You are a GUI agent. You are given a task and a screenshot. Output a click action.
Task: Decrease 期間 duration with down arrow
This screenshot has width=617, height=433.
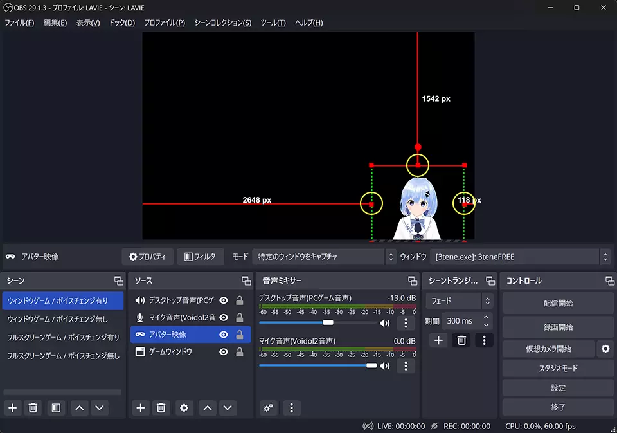(x=487, y=325)
